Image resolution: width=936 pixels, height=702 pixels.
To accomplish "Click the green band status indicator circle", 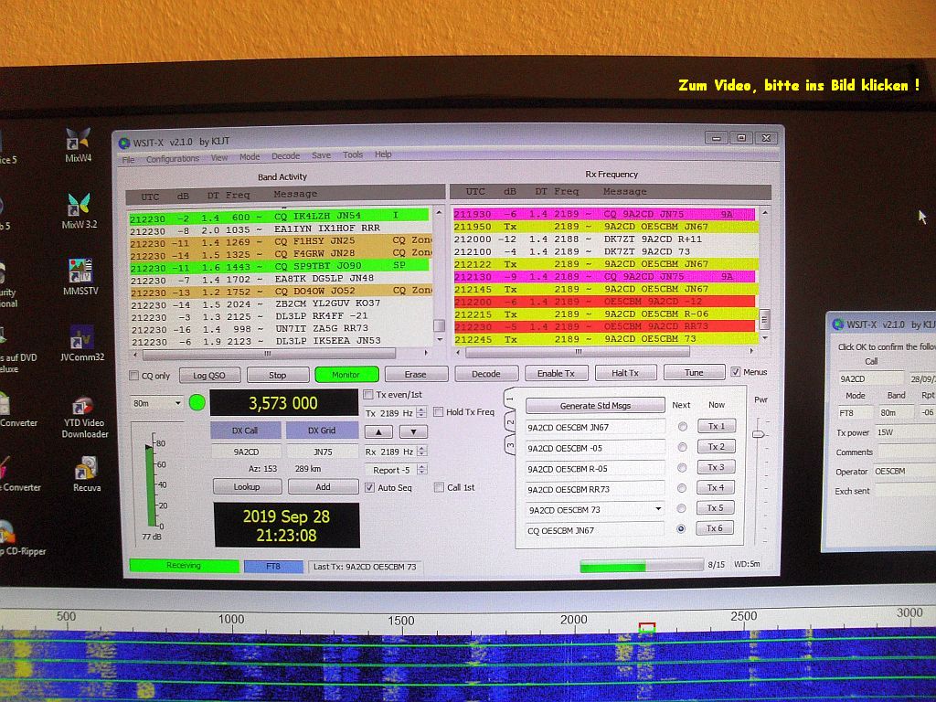I will click(197, 402).
